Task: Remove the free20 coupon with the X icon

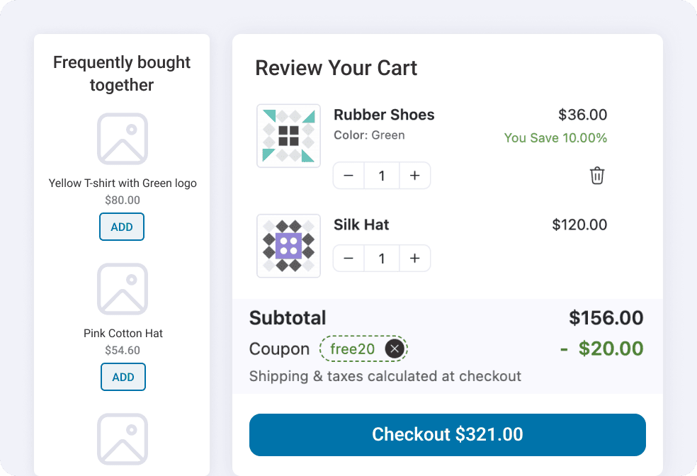Action: click(395, 349)
